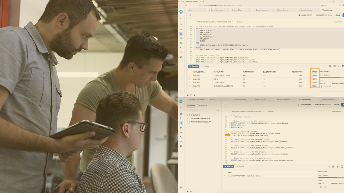Click the Search objects input field

202,110
